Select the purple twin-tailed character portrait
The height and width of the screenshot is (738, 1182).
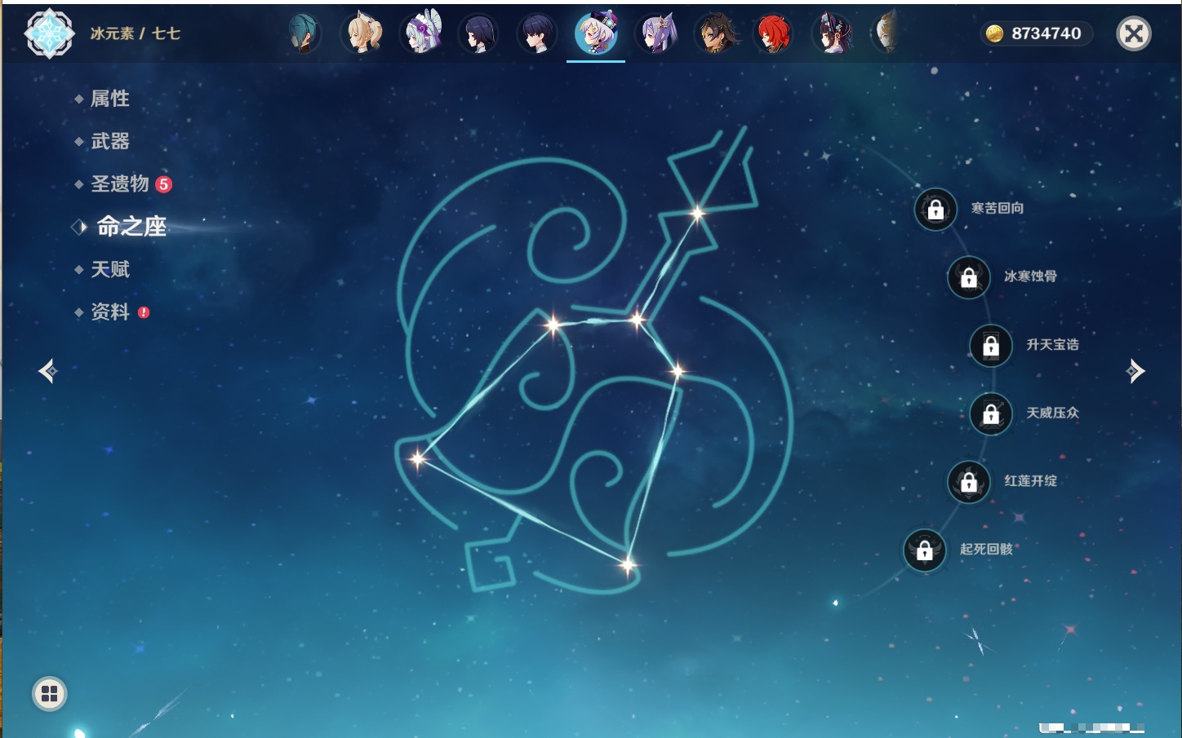pyautogui.click(x=656, y=34)
